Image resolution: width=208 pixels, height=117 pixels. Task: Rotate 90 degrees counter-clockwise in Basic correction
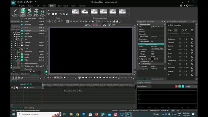(183, 30)
